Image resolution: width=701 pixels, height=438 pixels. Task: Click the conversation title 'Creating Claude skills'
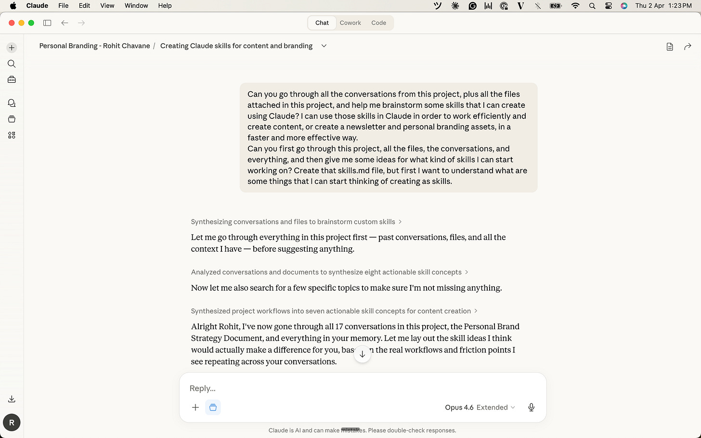pos(236,46)
